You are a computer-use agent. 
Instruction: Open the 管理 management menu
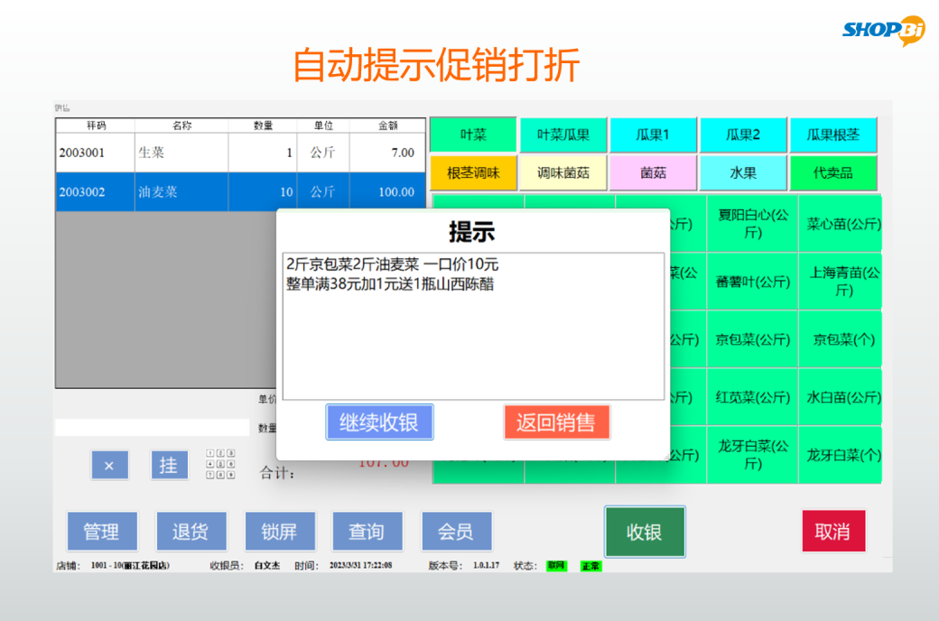pos(101,532)
